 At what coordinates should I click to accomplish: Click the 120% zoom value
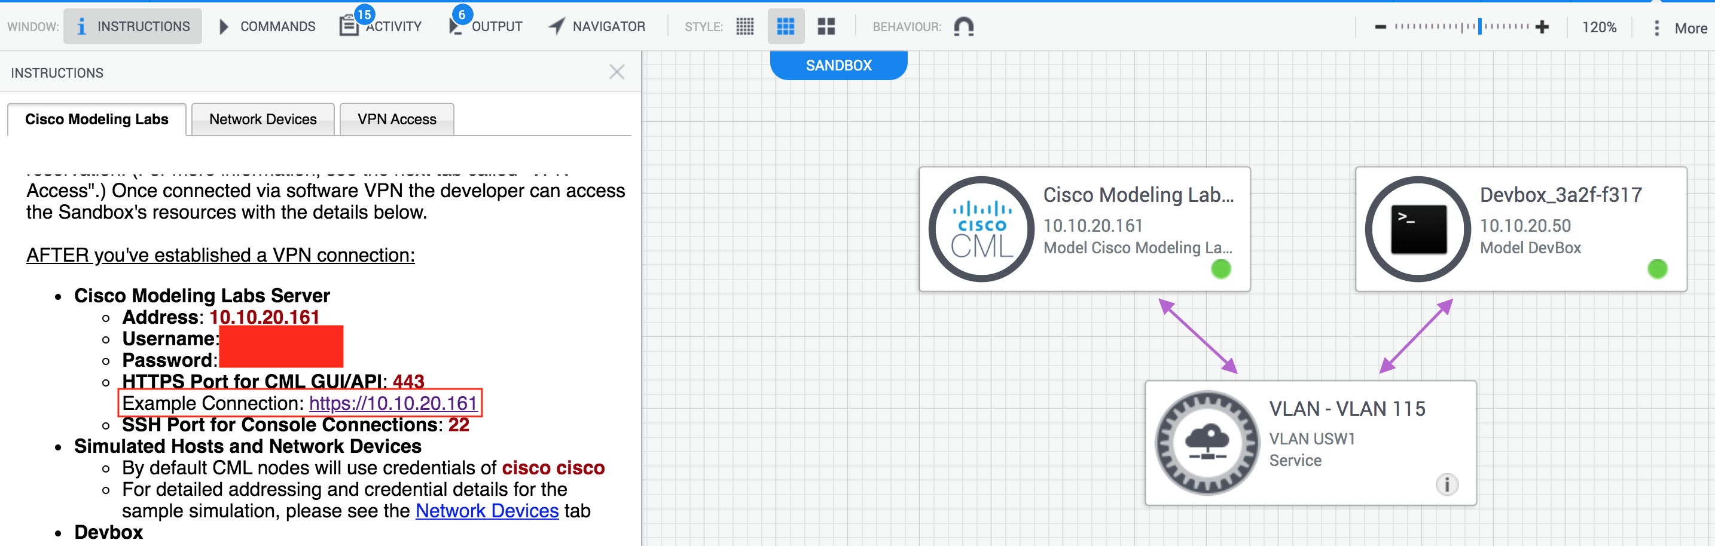coord(1598,27)
